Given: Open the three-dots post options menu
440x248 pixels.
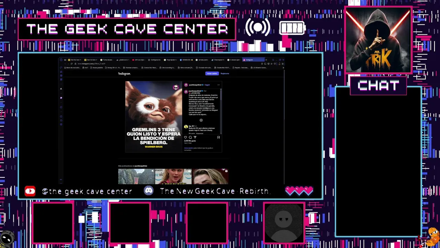Looking at the screenshot, I should pyautogui.click(x=218, y=85).
